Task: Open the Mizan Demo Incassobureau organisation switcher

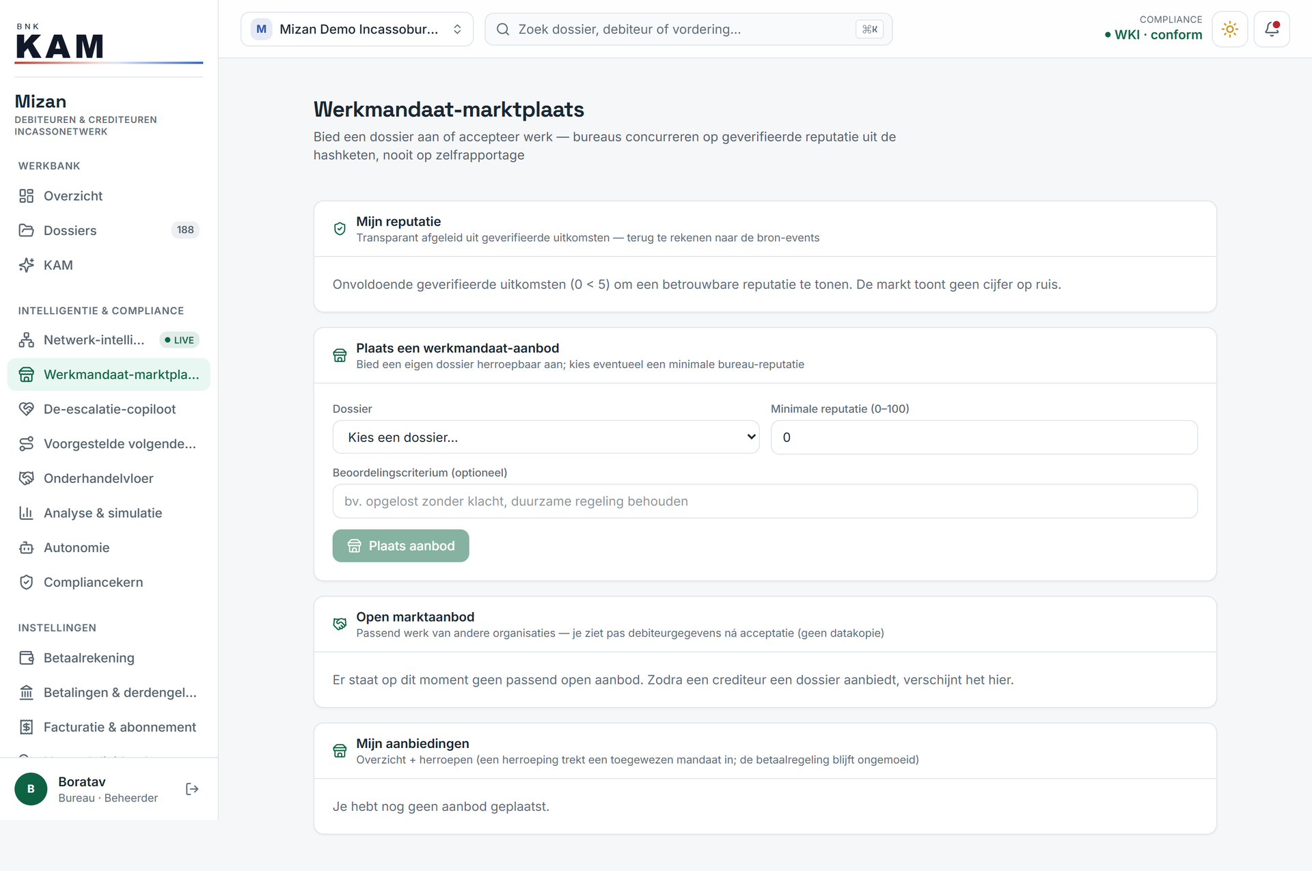Action: click(x=357, y=29)
